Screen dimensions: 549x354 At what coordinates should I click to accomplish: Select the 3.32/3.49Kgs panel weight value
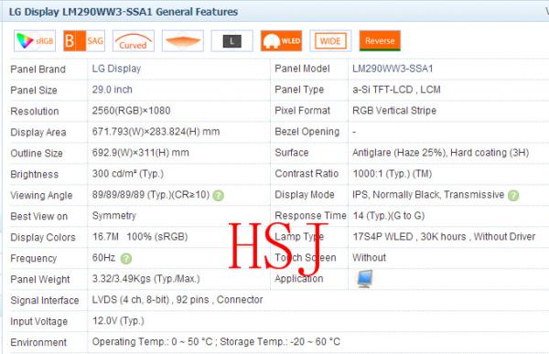146,279
